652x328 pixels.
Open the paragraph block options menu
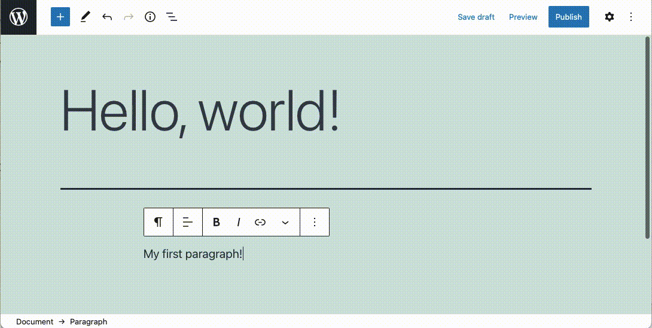315,222
